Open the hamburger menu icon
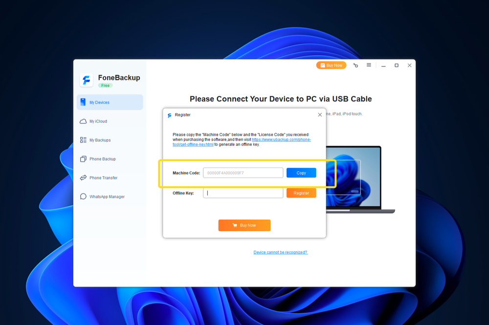This screenshot has width=489, height=325. pyautogui.click(x=369, y=65)
